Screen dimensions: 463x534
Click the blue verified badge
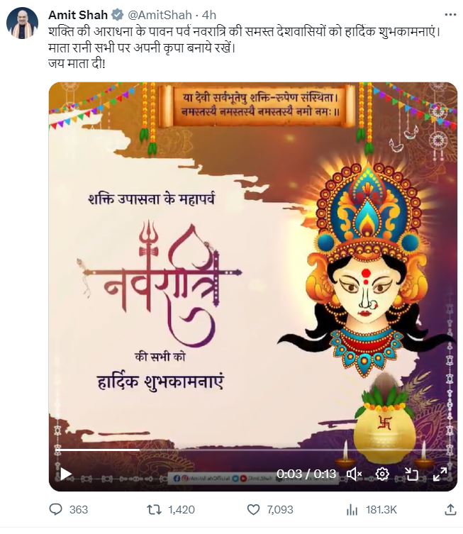click(118, 15)
